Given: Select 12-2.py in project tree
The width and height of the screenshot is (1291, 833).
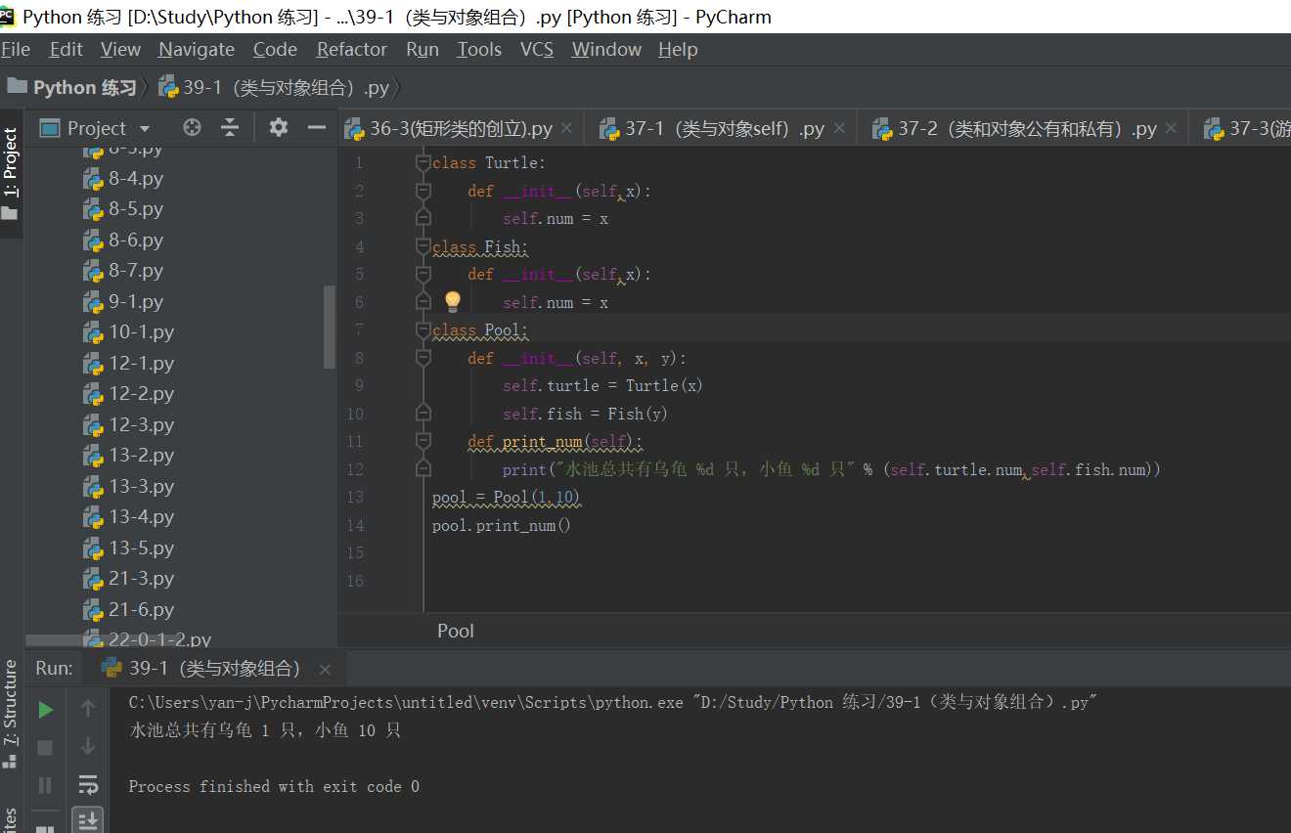Looking at the screenshot, I should (x=128, y=393).
